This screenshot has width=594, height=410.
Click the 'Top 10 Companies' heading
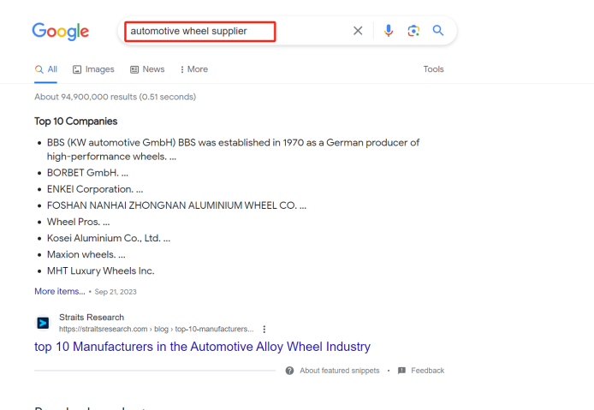pos(76,122)
